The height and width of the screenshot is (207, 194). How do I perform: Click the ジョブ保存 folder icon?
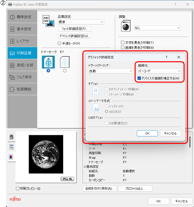[12, 77]
